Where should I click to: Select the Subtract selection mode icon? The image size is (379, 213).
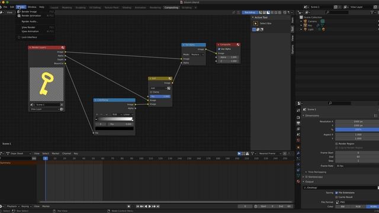coord(262,30)
